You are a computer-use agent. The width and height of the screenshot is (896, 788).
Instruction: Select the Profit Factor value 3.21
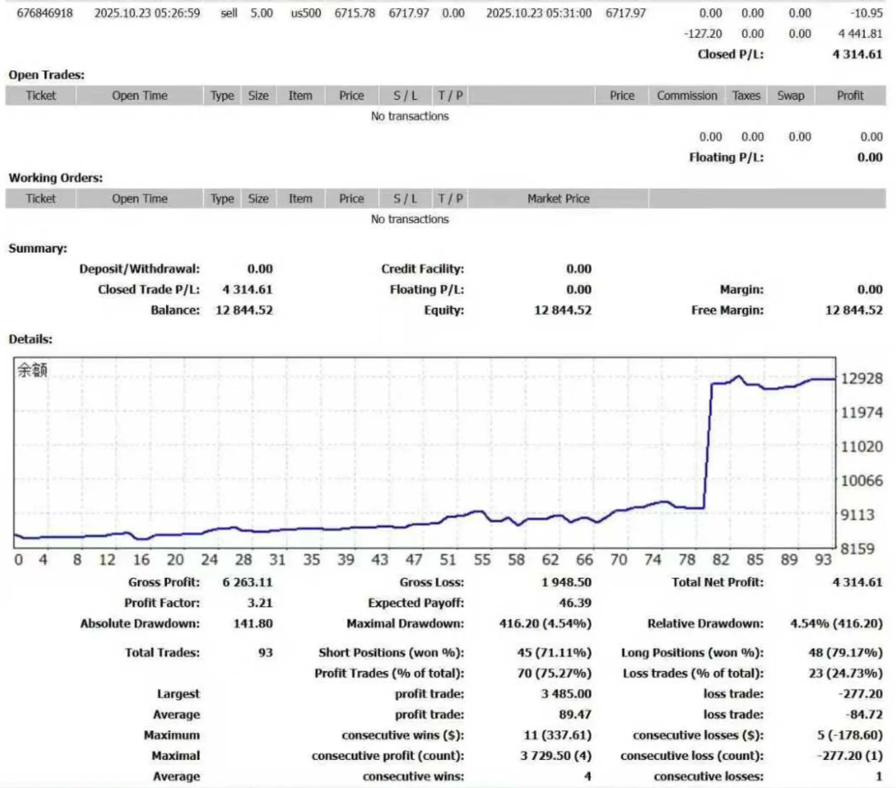click(260, 603)
